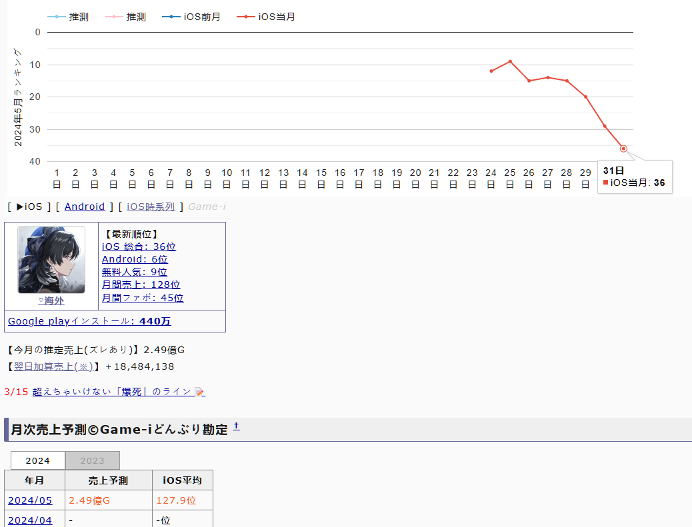Open the 2024/05 month link
Viewport: 692px width, 527px height.
click(x=30, y=500)
